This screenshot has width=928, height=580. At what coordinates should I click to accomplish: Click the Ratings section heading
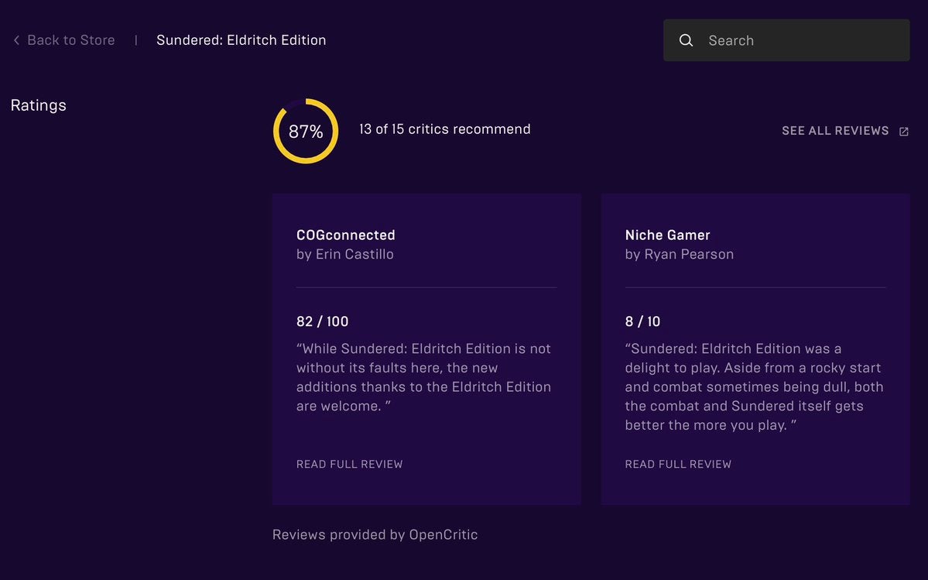(x=39, y=105)
